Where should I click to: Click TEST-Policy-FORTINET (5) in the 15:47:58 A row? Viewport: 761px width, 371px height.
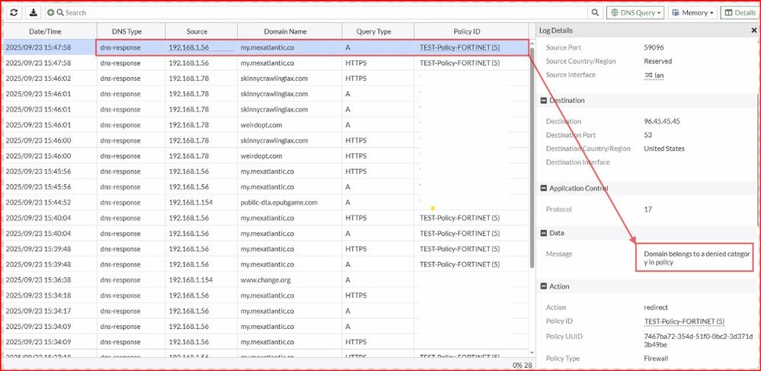click(459, 47)
